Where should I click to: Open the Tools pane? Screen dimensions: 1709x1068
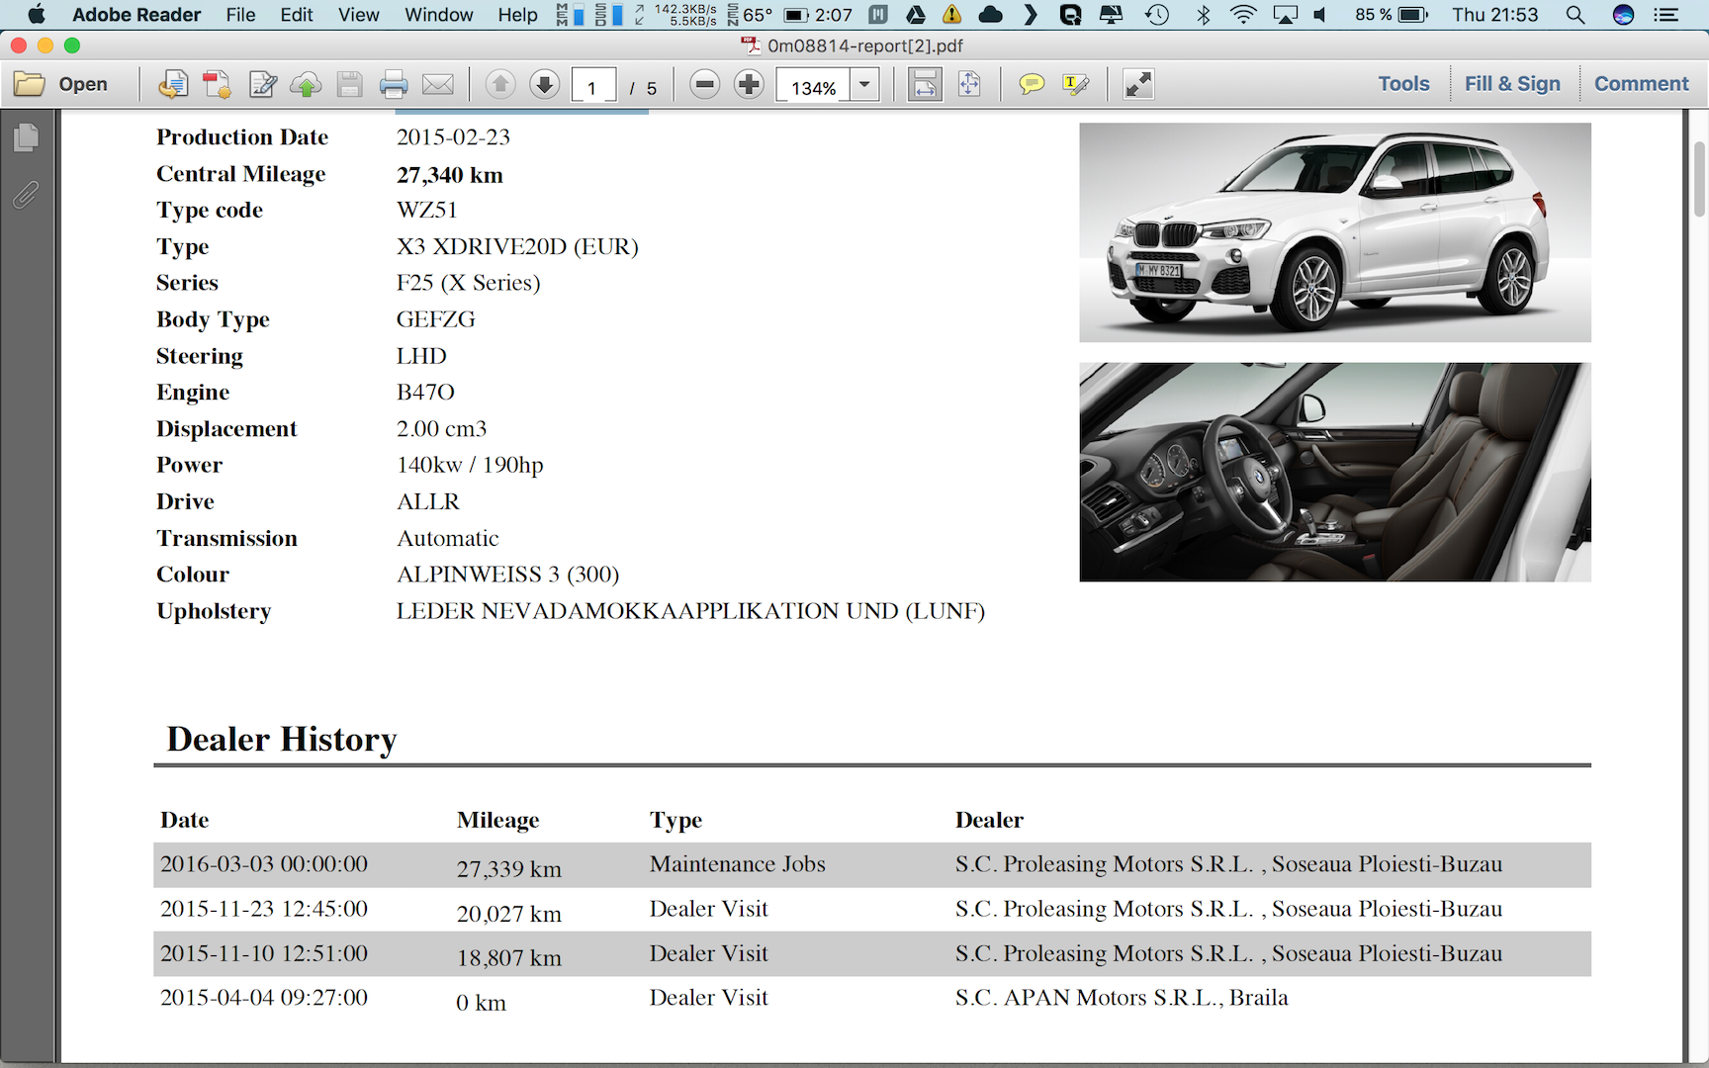point(1403,84)
